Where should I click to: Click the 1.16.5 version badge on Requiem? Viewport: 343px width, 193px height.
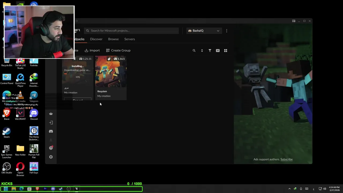click(x=119, y=59)
